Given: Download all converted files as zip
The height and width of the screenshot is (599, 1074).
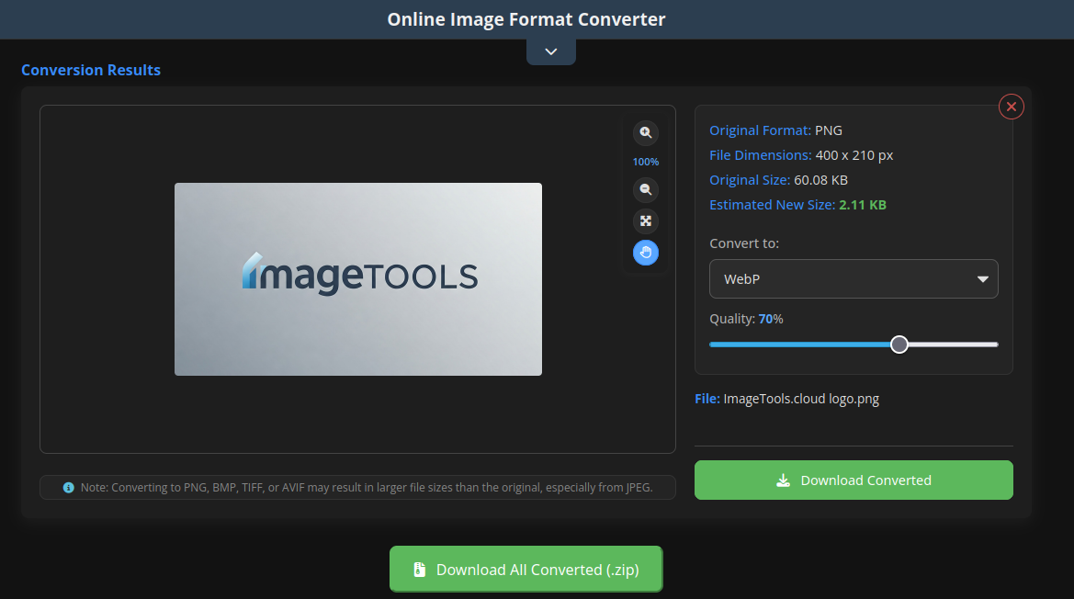Looking at the screenshot, I should (526, 569).
